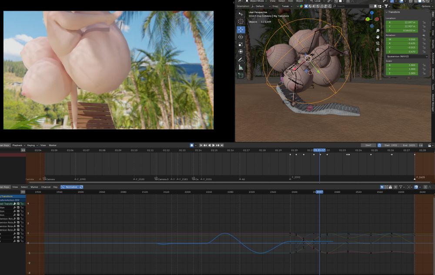Open the timeline Keying dropdown
435x275 pixels.
tap(32, 145)
